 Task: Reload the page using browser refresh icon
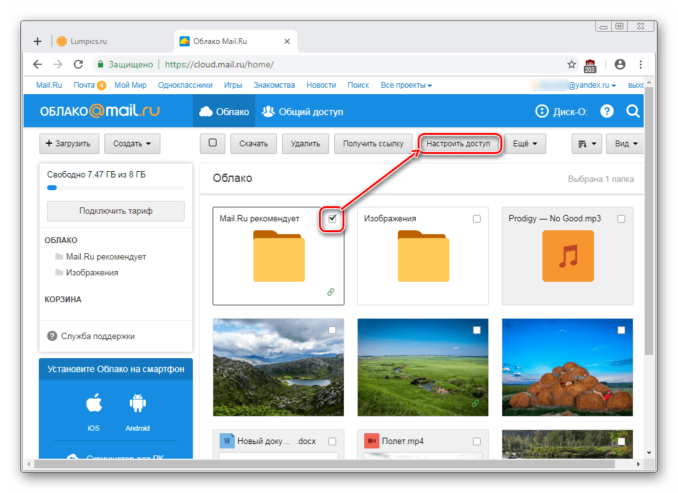click(x=78, y=64)
